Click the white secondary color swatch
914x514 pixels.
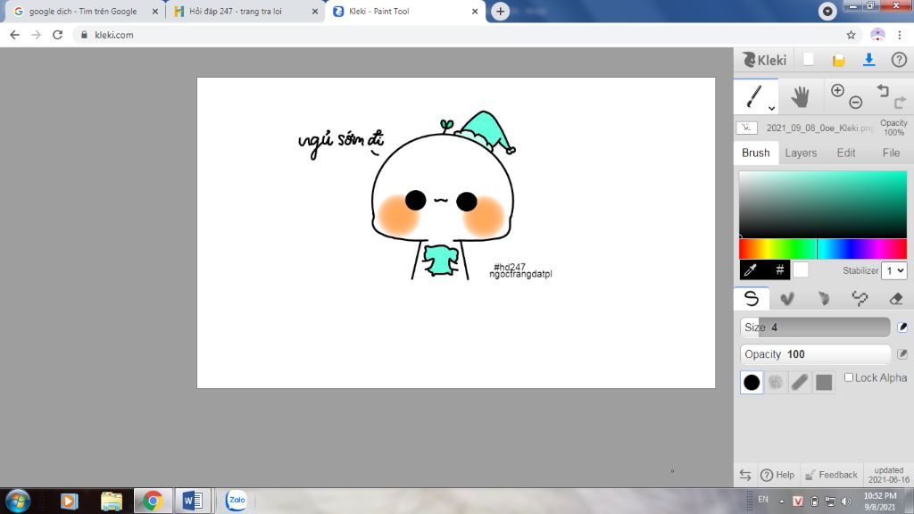click(x=801, y=269)
